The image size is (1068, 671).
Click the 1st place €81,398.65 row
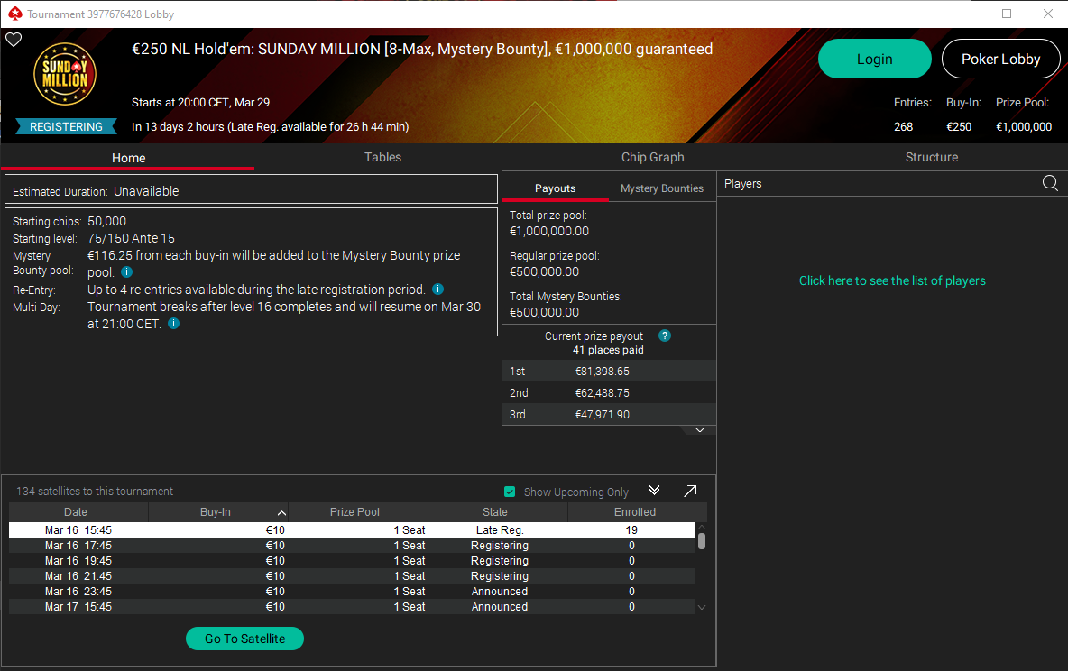pyautogui.click(x=609, y=372)
